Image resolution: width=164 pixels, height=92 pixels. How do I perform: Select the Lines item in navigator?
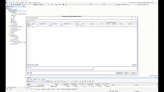point(14,18)
